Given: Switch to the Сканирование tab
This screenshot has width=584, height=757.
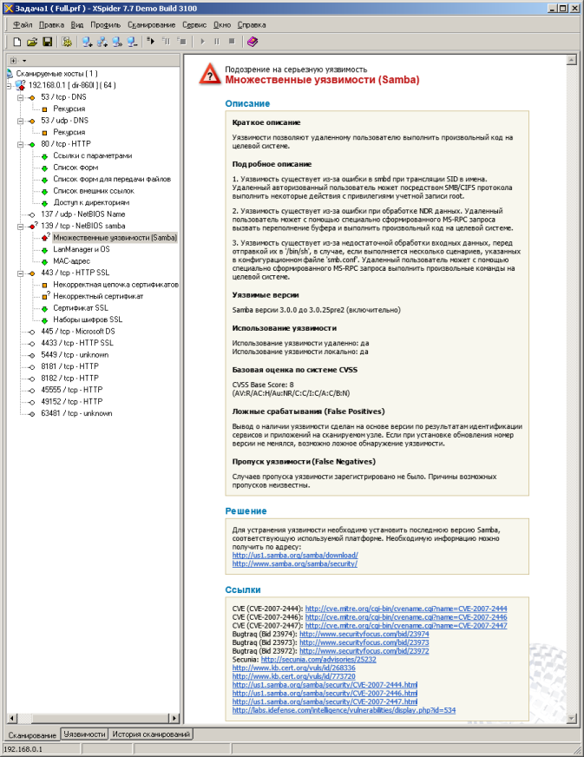Looking at the screenshot, I should [x=32, y=734].
